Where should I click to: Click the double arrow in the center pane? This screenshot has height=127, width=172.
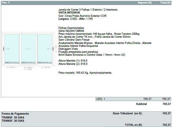28,49
